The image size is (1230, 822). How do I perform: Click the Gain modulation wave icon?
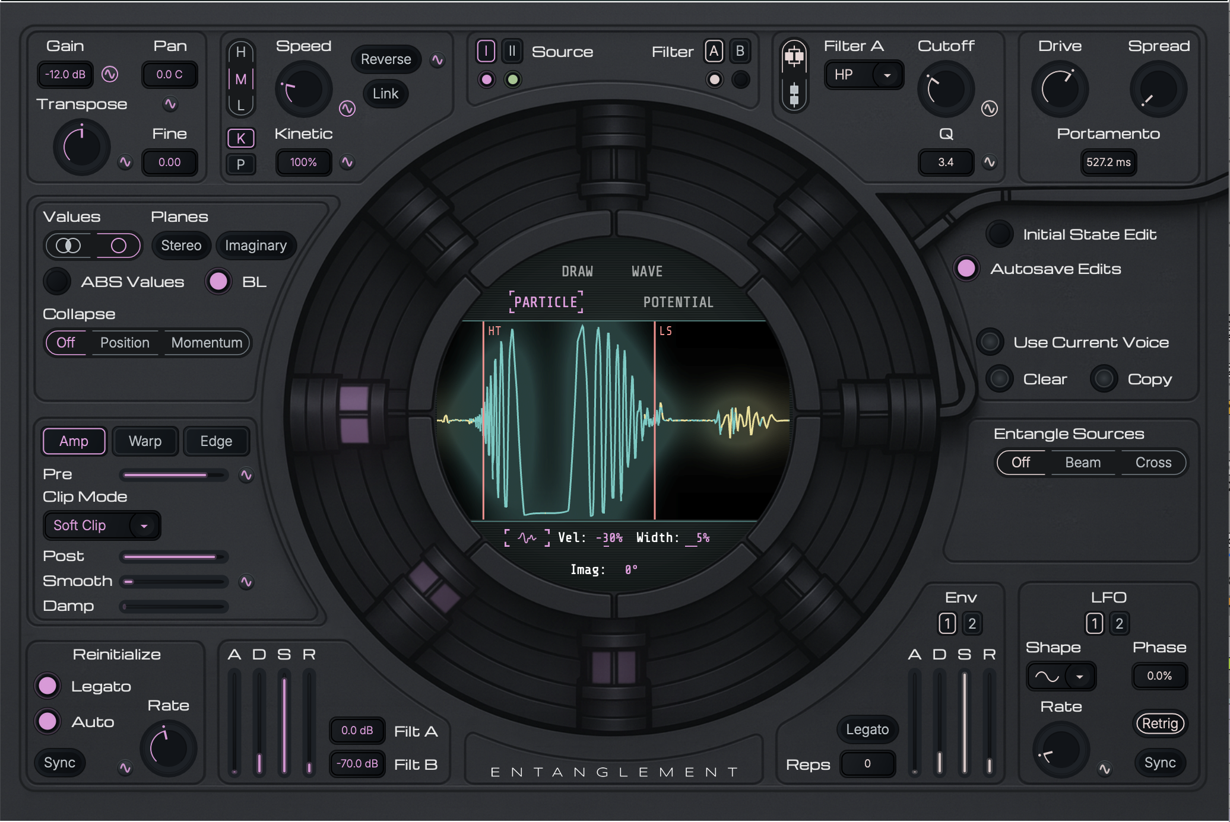click(110, 74)
